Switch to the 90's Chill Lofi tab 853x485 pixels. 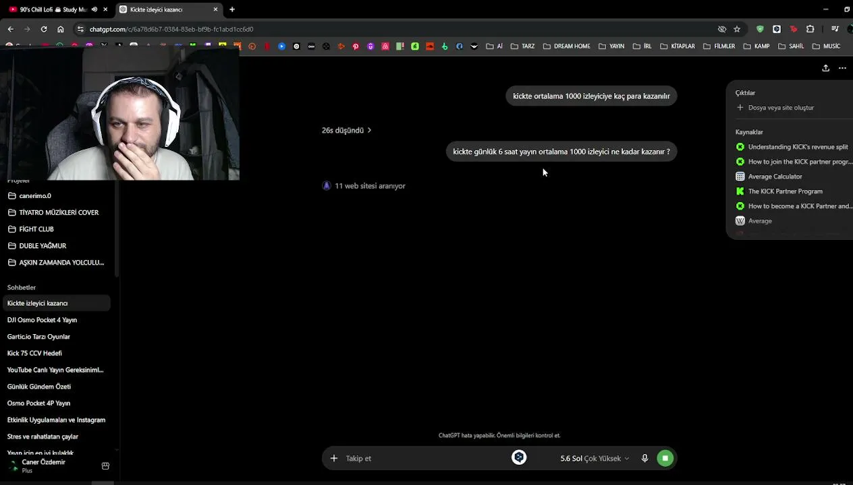click(x=53, y=9)
